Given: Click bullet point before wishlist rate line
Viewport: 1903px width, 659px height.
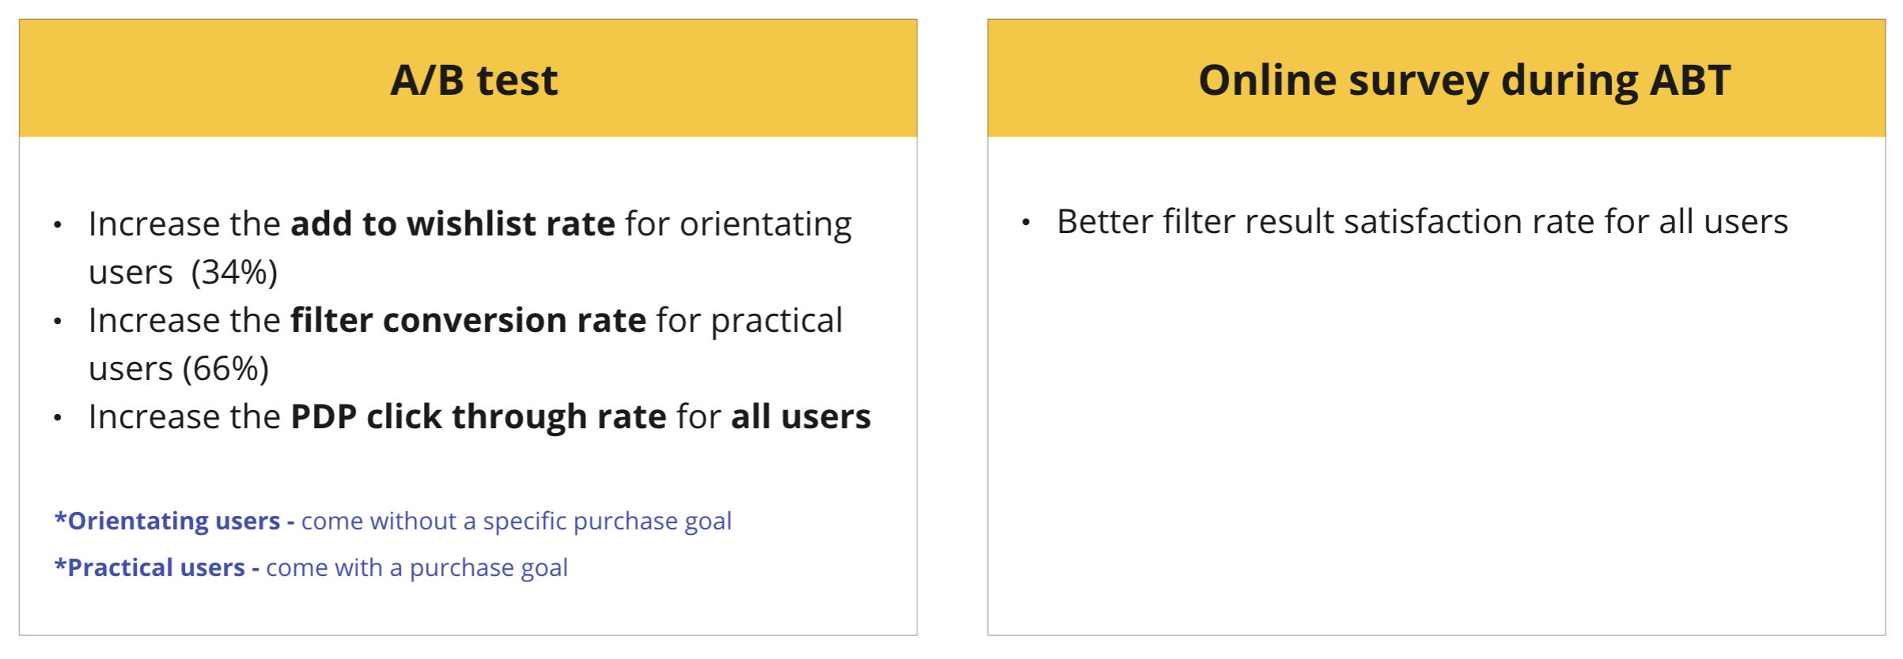Looking at the screenshot, I should pyautogui.click(x=58, y=225).
